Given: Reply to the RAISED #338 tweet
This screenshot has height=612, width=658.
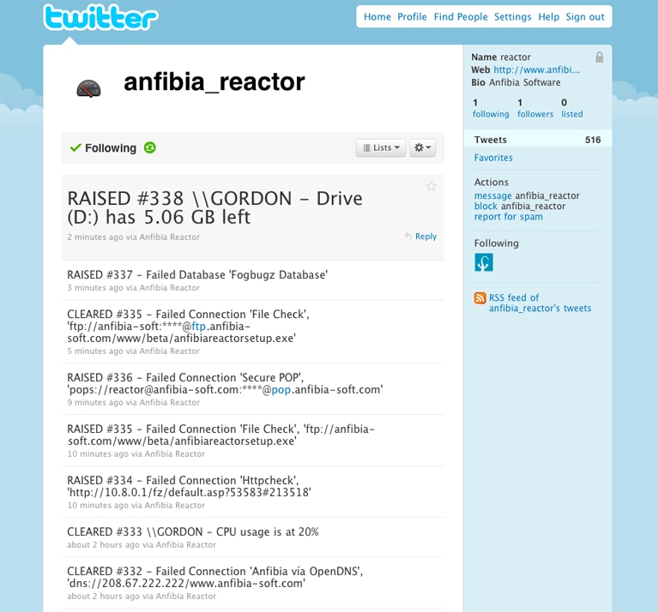Looking at the screenshot, I should (421, 237).
